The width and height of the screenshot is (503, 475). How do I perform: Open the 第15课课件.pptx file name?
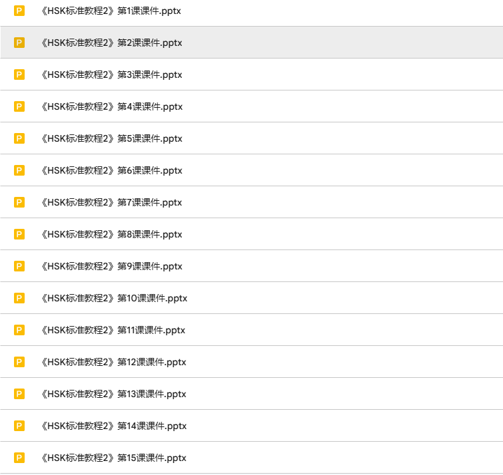[x=113, y=458]
